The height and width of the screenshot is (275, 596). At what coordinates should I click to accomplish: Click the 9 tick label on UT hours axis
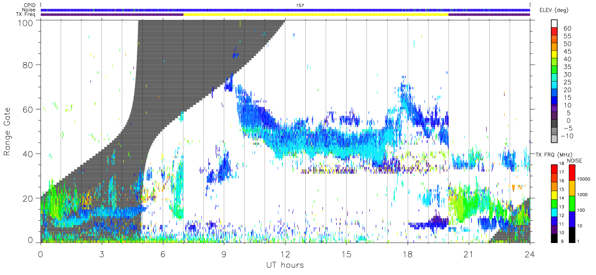224,254
